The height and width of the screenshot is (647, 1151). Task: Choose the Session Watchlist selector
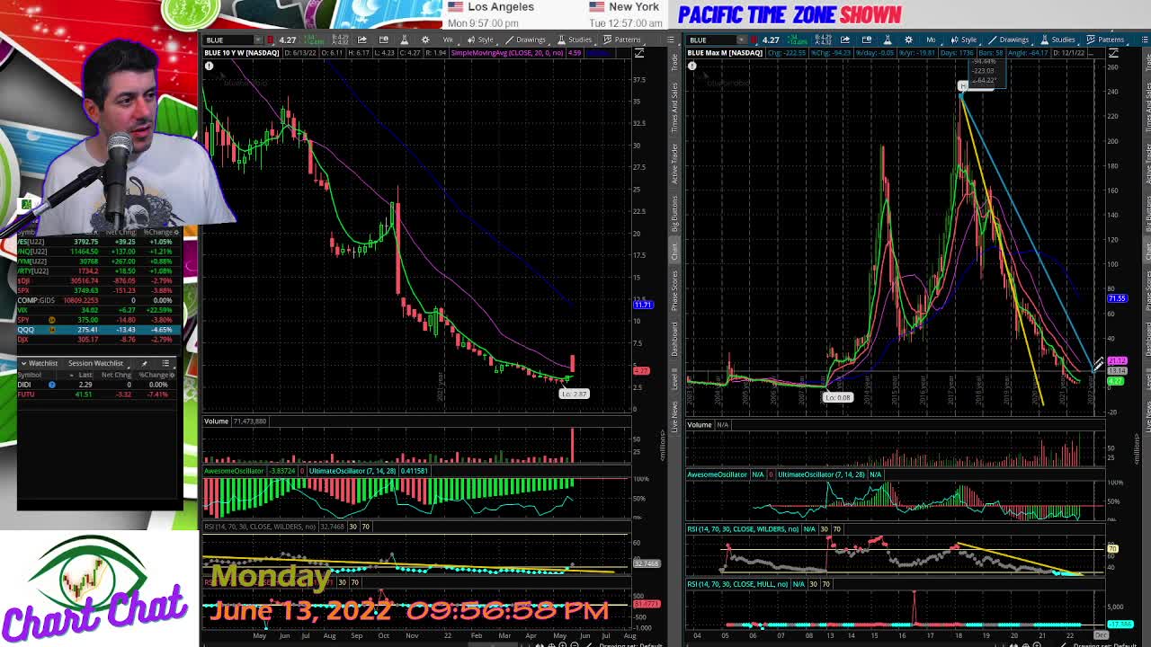[x=96, y=363]
